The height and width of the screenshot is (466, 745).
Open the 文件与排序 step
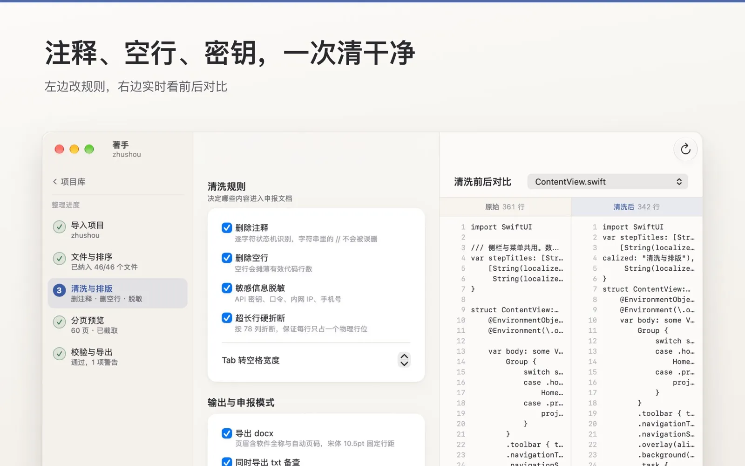(117, 261)
